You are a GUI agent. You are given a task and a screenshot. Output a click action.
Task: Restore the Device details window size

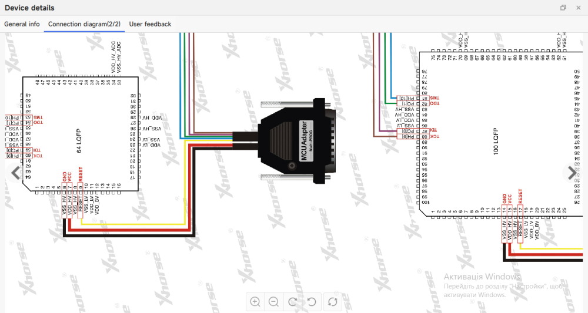563,8
